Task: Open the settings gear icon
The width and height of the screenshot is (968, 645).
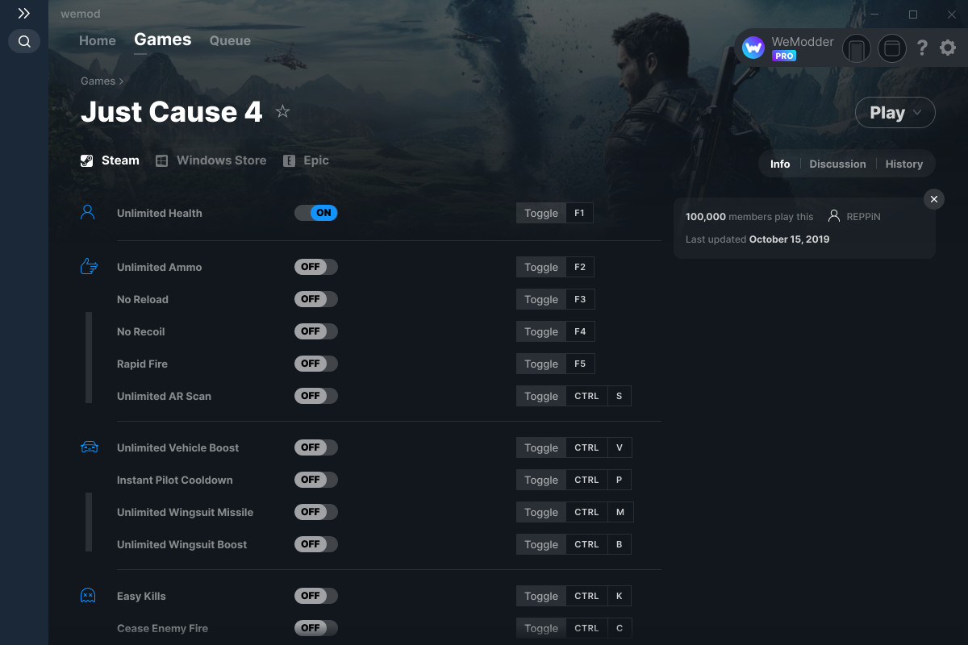Action: pos(948,48)
